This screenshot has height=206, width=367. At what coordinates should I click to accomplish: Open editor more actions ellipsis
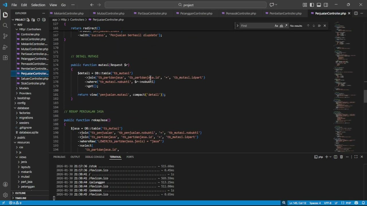[x=362, y=13]
